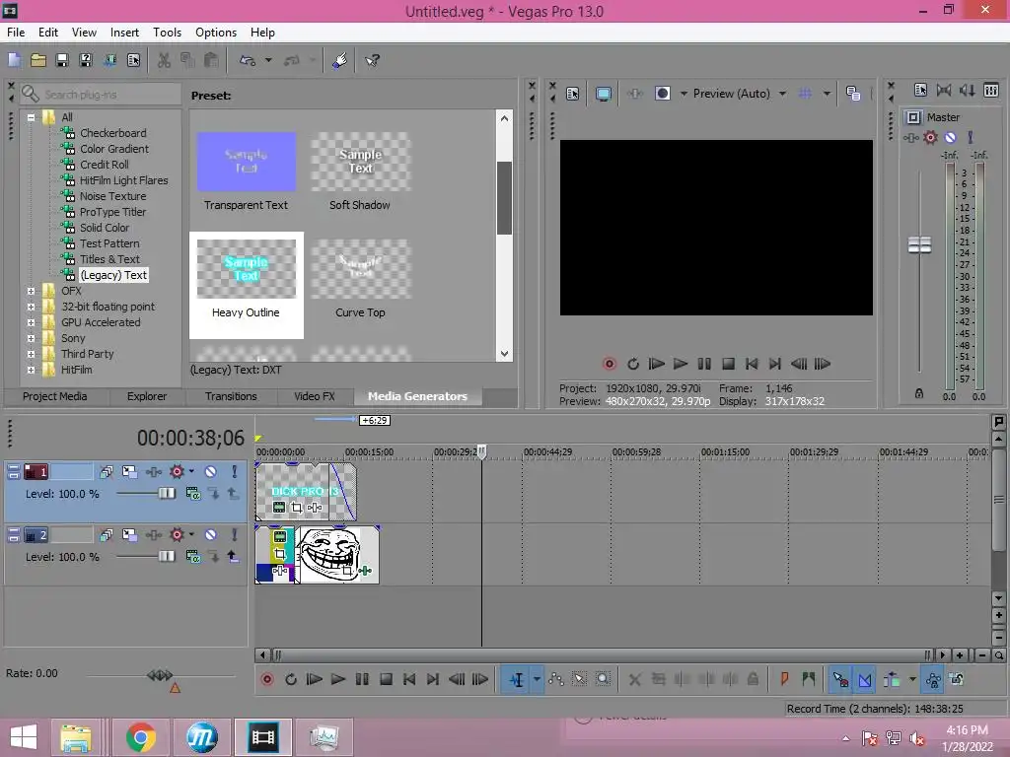Screen dimensions: 1010x757
Task: Open Google Chrome from the taskbar
Action: click(140, 737)
